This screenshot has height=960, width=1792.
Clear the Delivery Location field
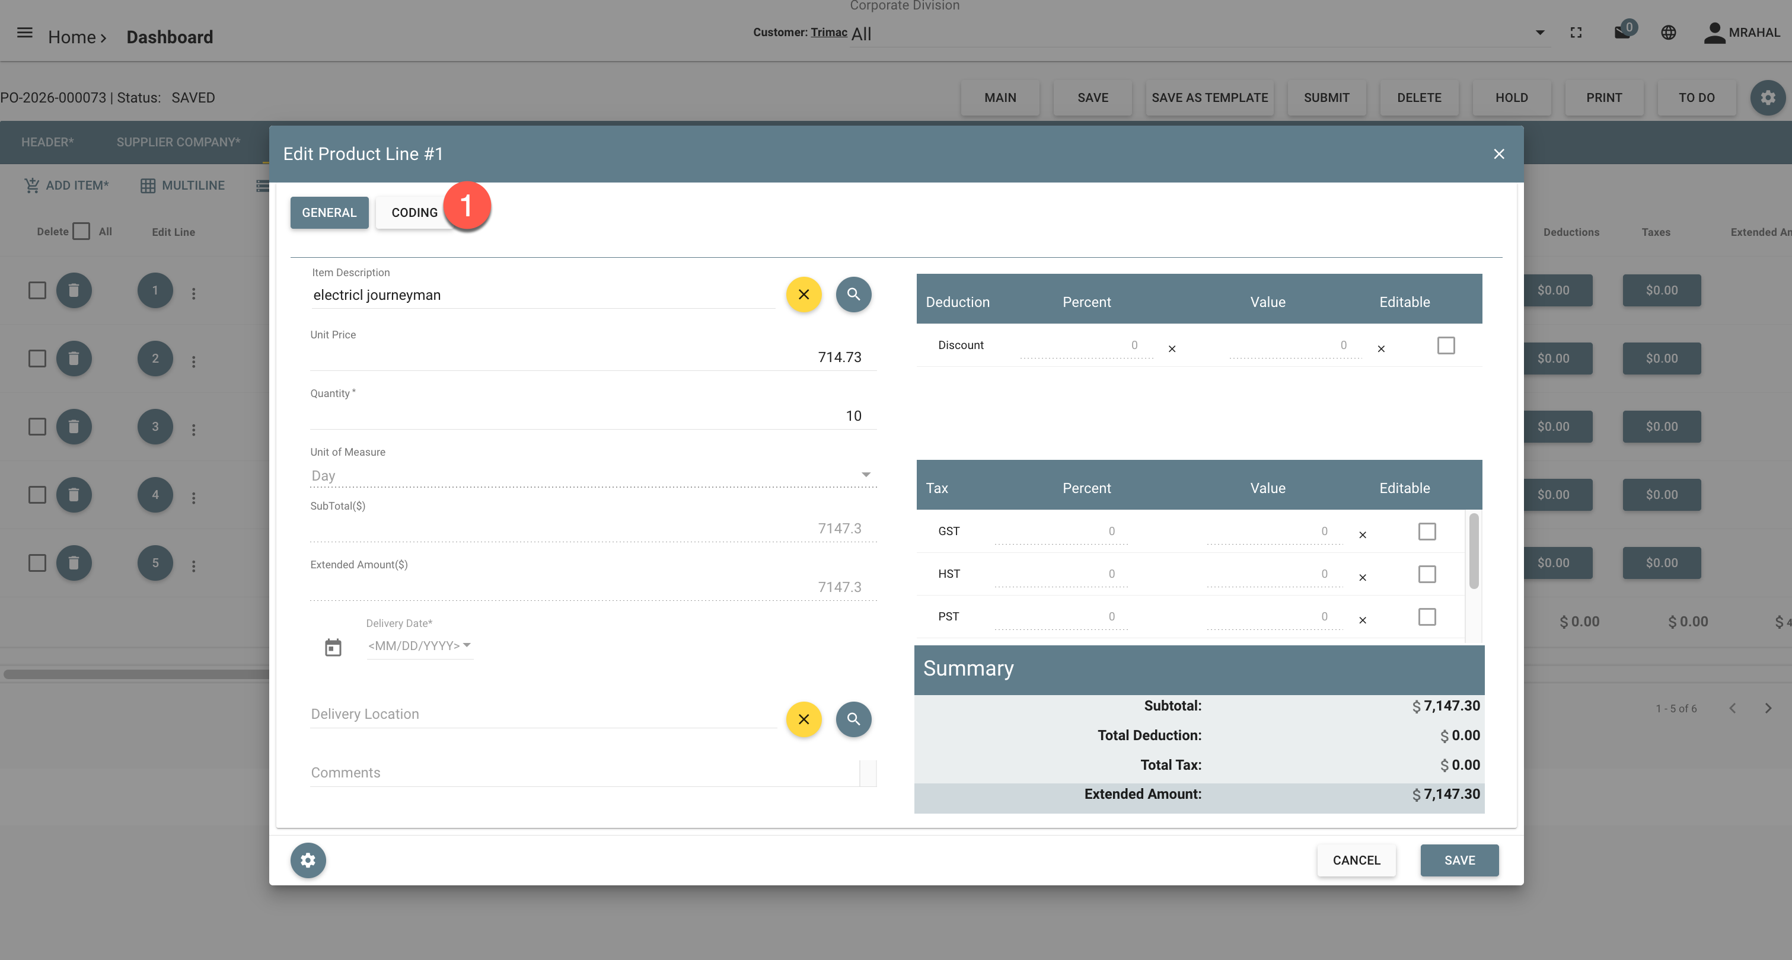coord(803,719)
